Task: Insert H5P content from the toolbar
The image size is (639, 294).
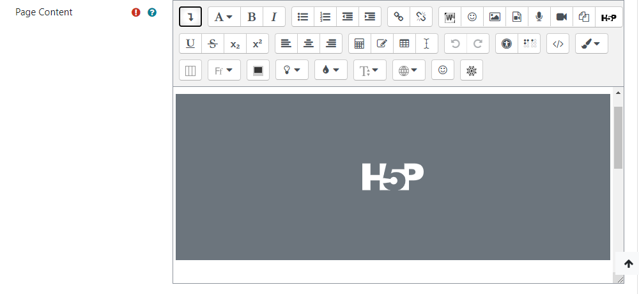Action: click(609, 17)
